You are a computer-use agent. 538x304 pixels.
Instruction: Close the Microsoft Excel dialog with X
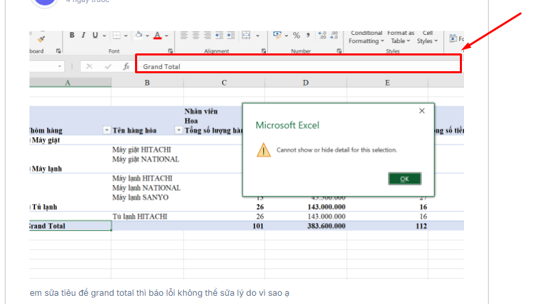pyautogui.click(x=422, y=110)
